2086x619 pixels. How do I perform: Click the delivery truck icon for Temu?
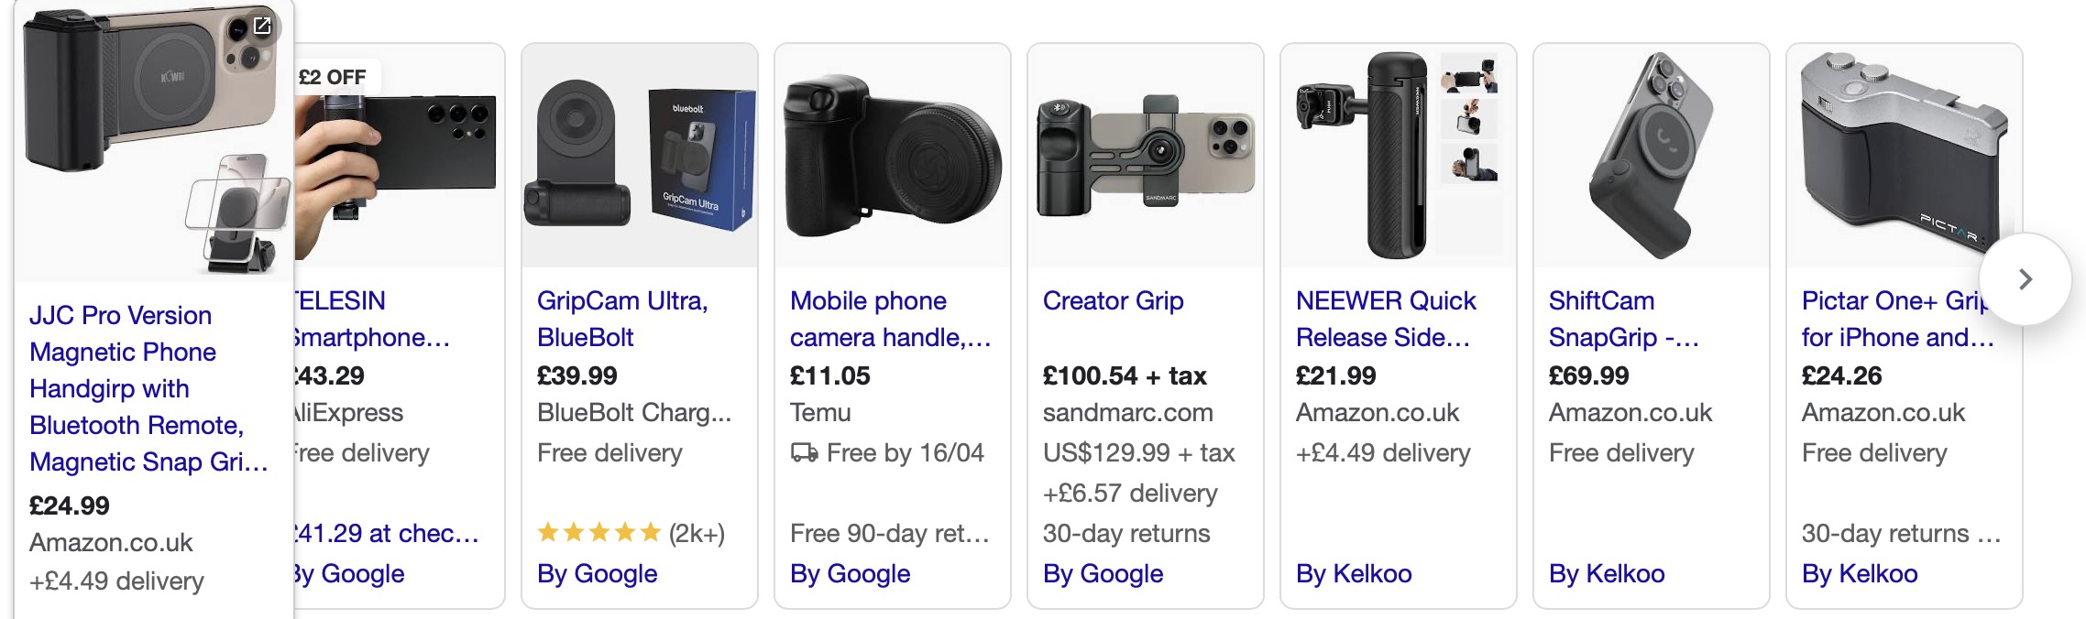804,453
